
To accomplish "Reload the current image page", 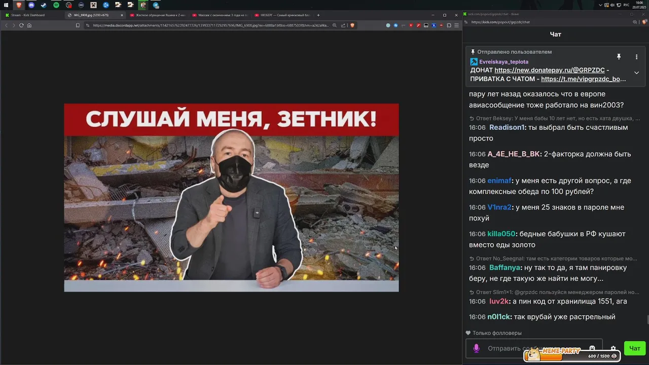I will point(21,25).
